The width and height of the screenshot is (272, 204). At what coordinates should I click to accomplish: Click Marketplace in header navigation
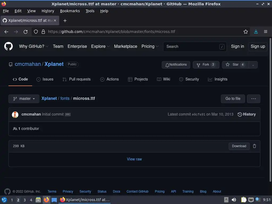pyautogui.click(x=126, y=46)
